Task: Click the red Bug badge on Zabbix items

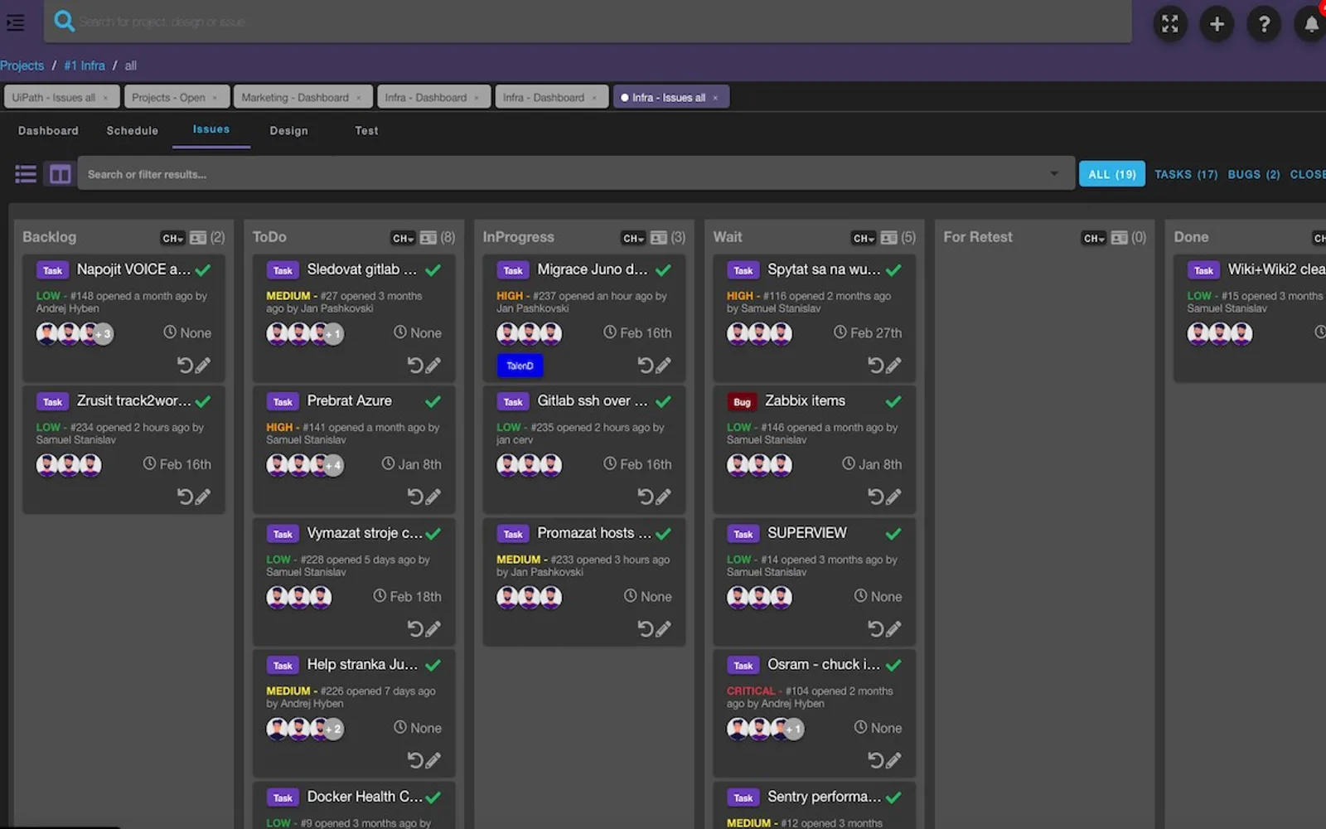Action: point(742,402)
